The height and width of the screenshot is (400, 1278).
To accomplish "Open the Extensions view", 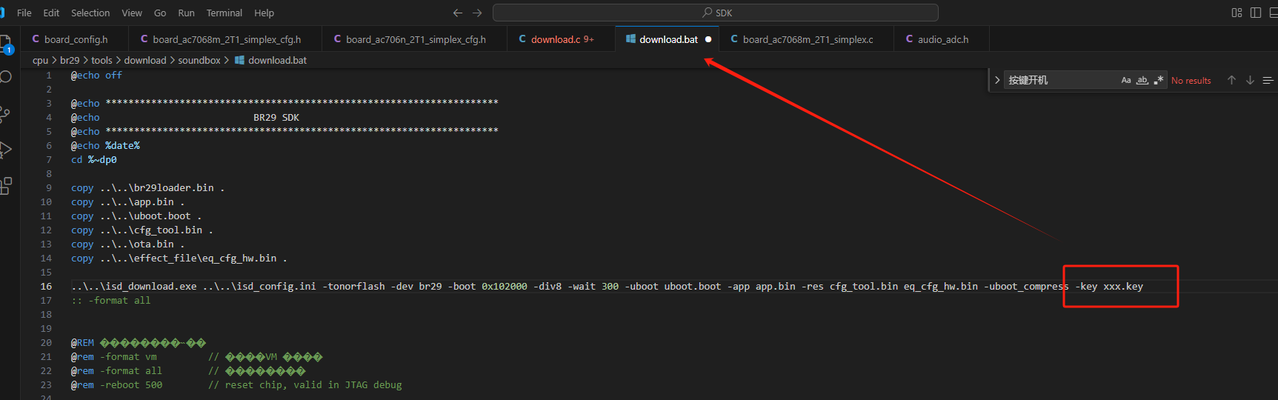I will (5, 186).
